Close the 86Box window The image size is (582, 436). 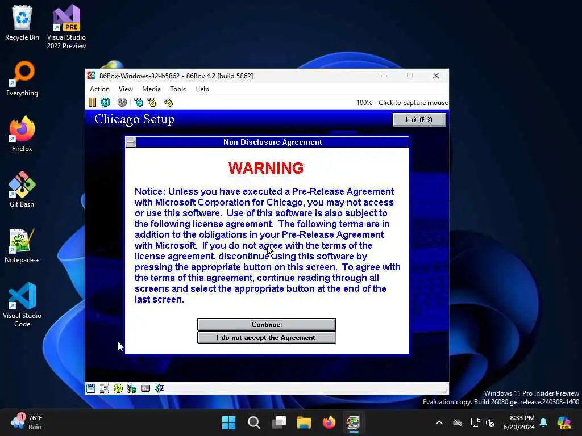point(436,76)
